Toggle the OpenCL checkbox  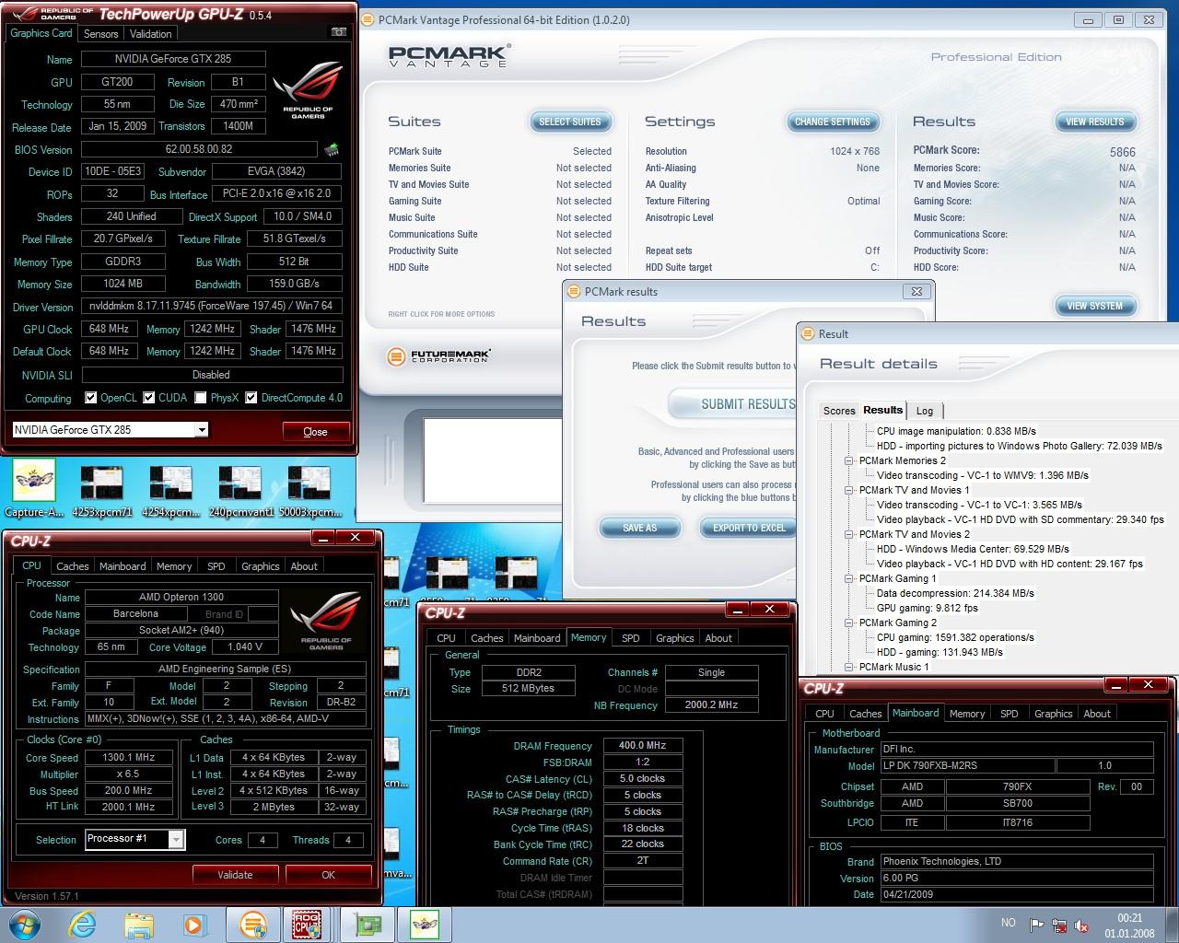(x=90, y=398)
